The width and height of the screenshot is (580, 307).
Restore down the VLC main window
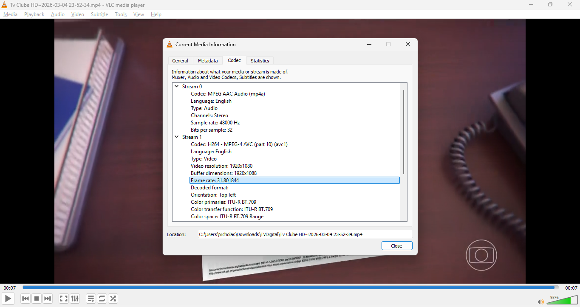pos(550,5)
